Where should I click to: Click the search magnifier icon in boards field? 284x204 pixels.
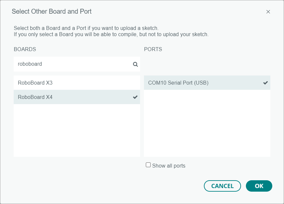pyautogui.click(x=135, y=64)
